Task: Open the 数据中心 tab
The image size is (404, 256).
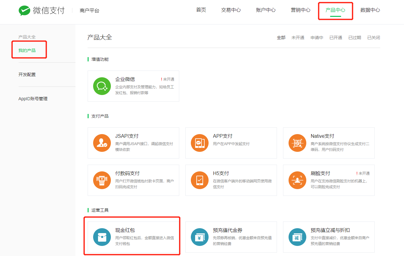Action: (x=370, y=10)
